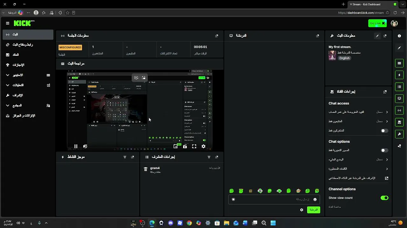Open the المتابعون فقط followers-only options arrow

(387, 121)
